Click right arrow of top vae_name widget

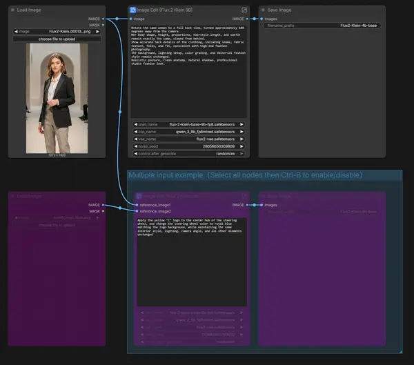tap(241, 139)
